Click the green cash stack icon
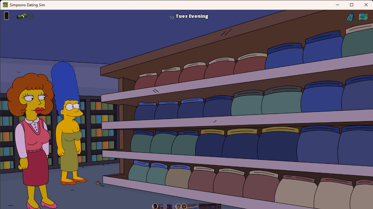Viewport: 373px width, 209px height. pos(21,16)
